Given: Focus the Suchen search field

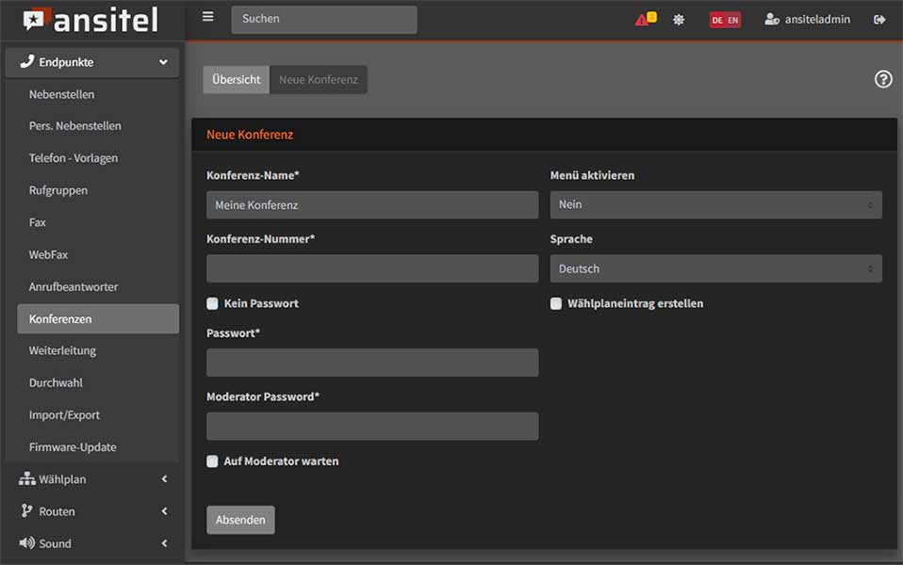Looking at the screenshot, I should tap(324, 19).
